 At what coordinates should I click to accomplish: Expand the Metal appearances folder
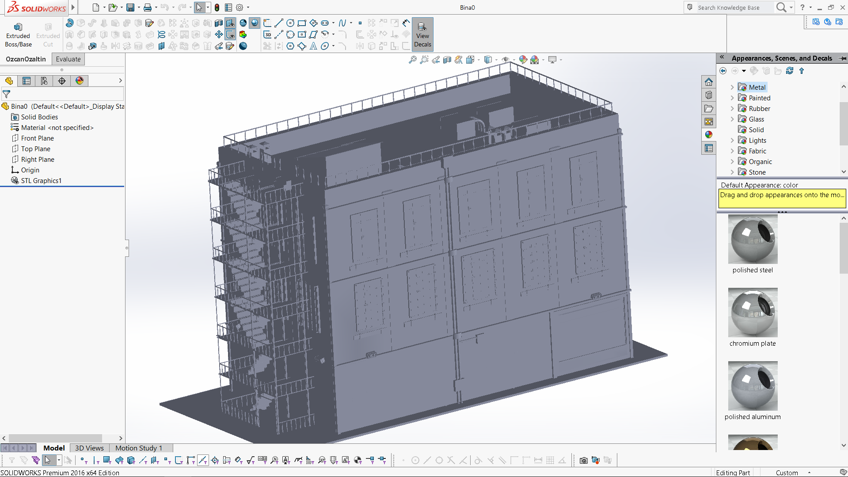point(732,88)
